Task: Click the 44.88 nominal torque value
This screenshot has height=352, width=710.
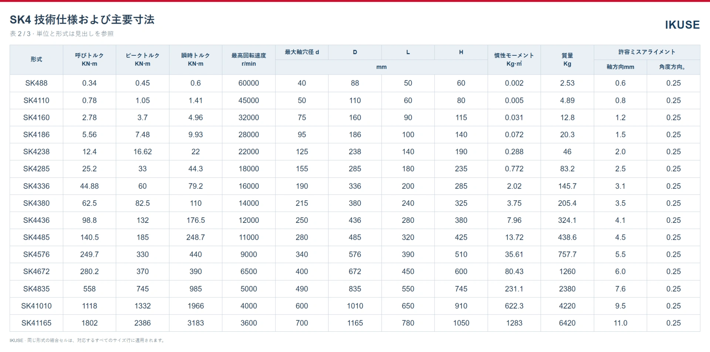Action: (89, 186)
